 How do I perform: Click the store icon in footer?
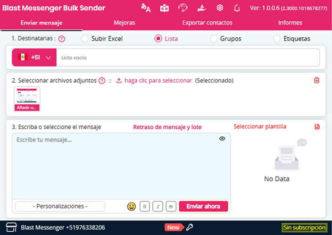(11, 227)
